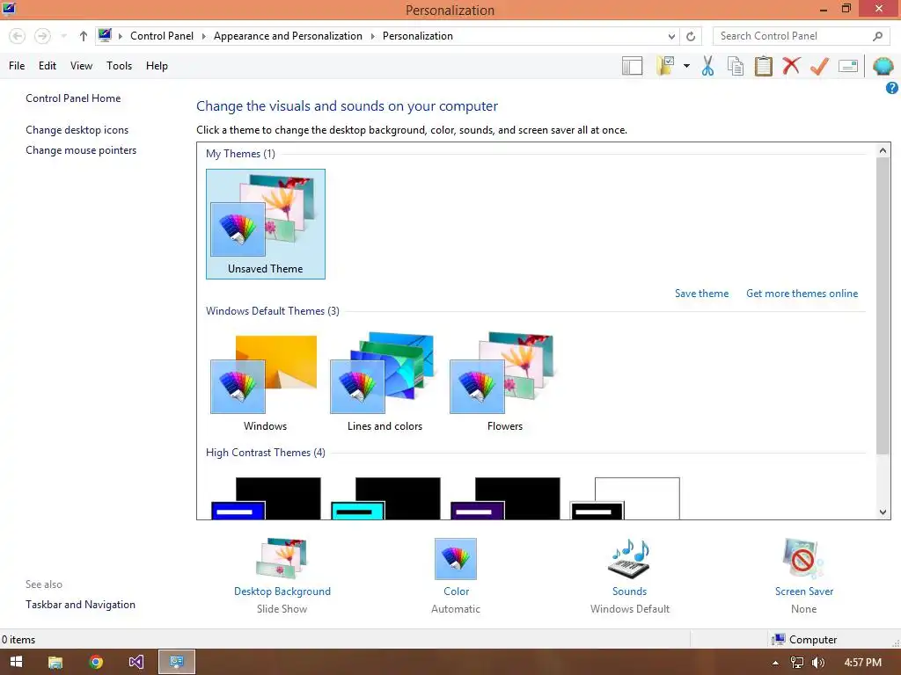The height and width of the screenshot is (675, 901).
Task: Select the Lines and colors theme
Action: pyautogui.click(x=385, y=381)
